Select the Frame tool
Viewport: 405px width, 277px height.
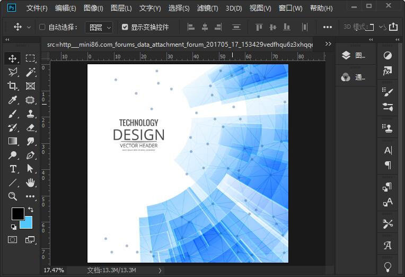point(30,86)
